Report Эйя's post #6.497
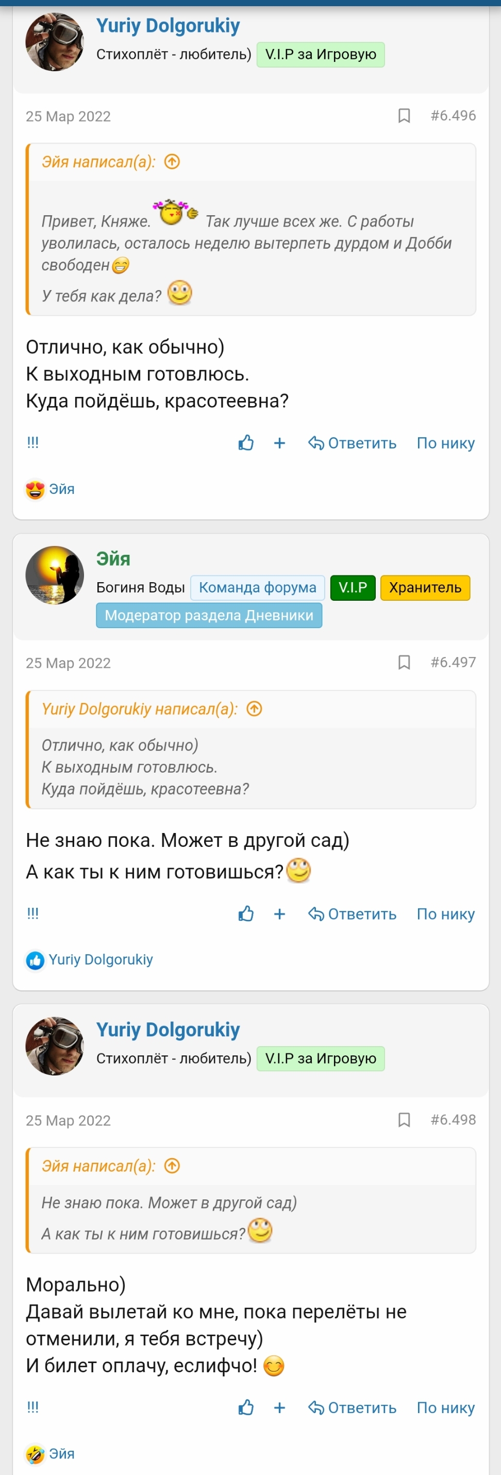501x1475 pixels. tap(33, 914)
